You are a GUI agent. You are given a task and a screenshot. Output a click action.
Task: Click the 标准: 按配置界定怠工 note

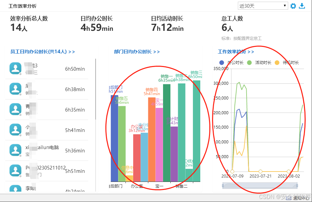(241, 39)
